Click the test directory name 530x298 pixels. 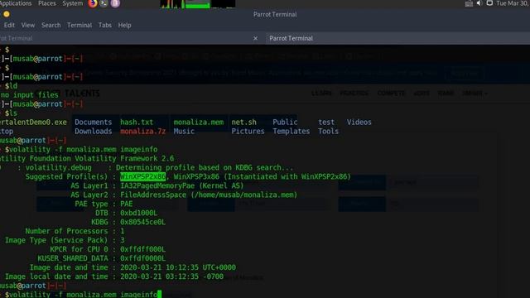tap(326, 122)
